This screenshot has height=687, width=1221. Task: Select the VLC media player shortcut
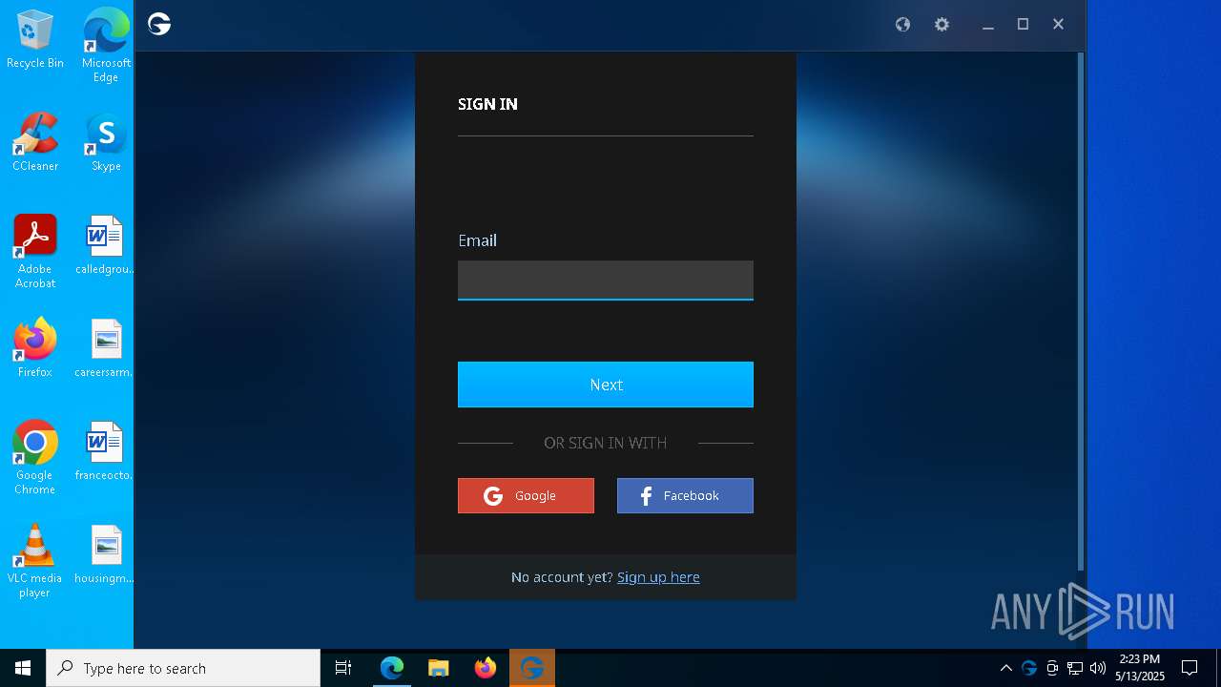click(35, 561)
